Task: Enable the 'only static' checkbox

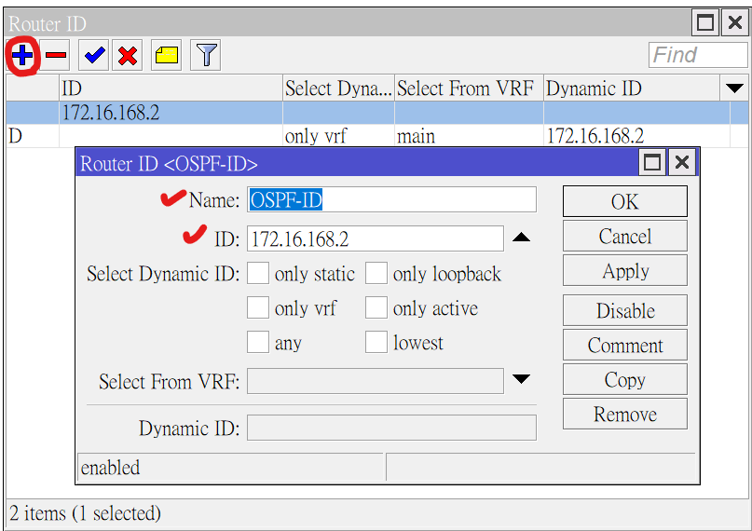Action: tap(258, 273)
